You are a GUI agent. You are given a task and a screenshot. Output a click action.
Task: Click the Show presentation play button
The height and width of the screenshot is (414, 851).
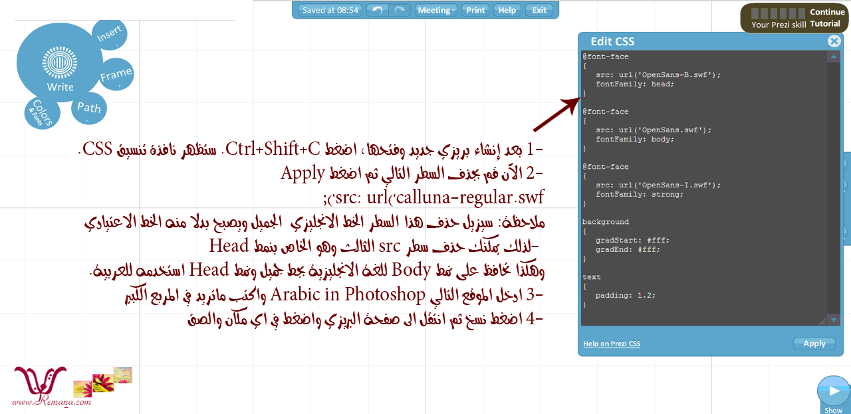click(x=834, y=392)
